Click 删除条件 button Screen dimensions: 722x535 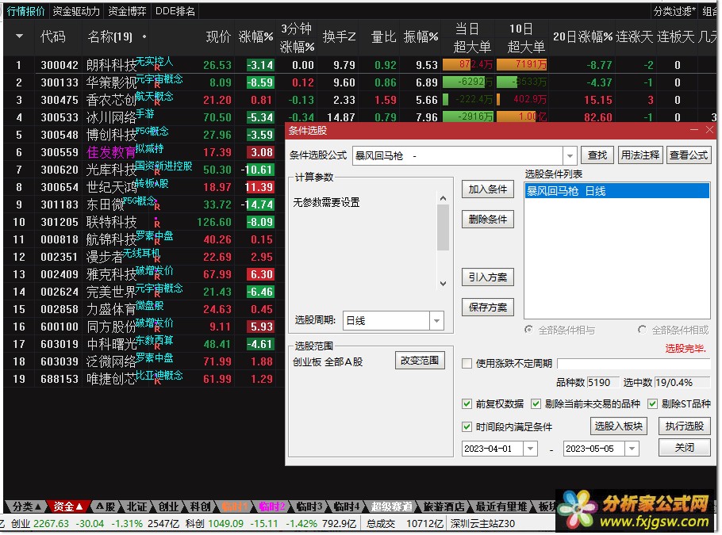pos(488,220)
